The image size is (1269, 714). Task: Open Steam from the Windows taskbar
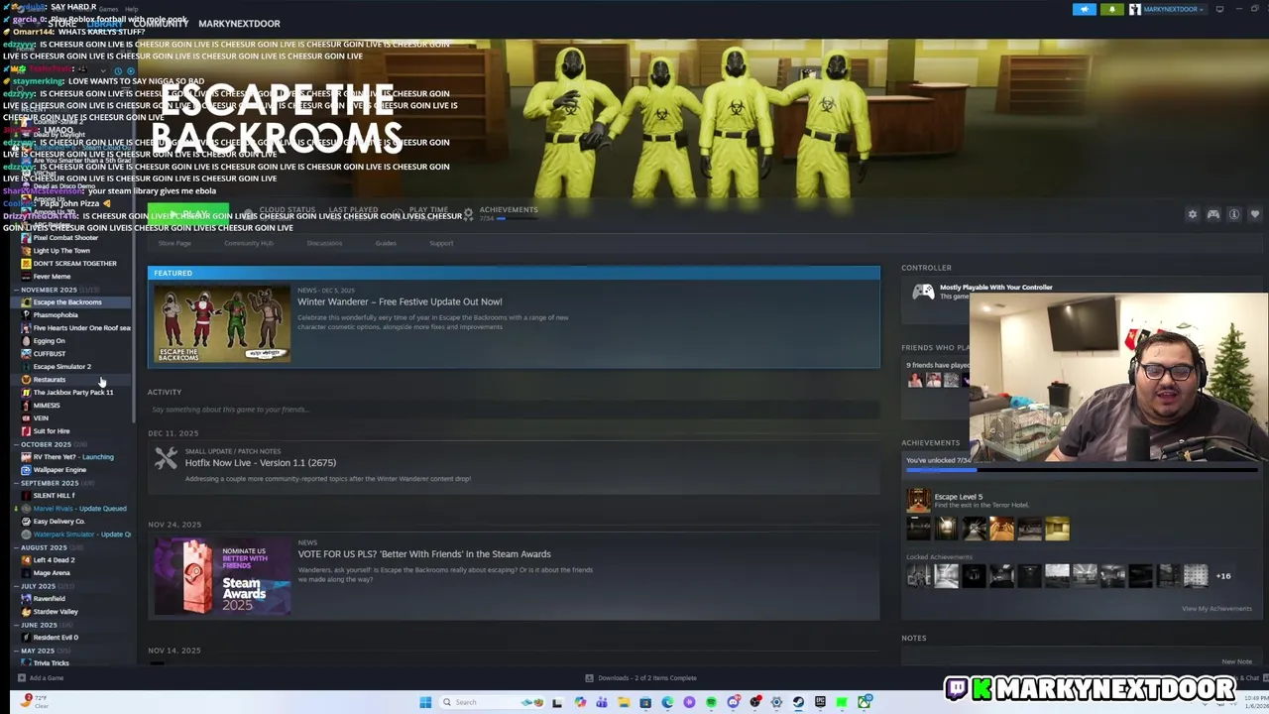[798, 702]
